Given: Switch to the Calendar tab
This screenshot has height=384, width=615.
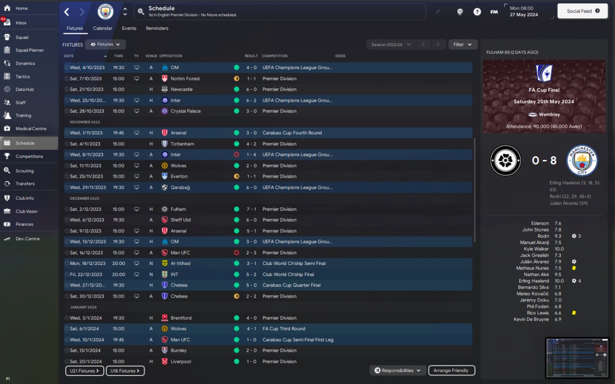Looking at the screenshot, I should coord(102,28).
